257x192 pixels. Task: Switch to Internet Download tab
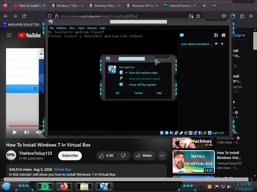180,5
